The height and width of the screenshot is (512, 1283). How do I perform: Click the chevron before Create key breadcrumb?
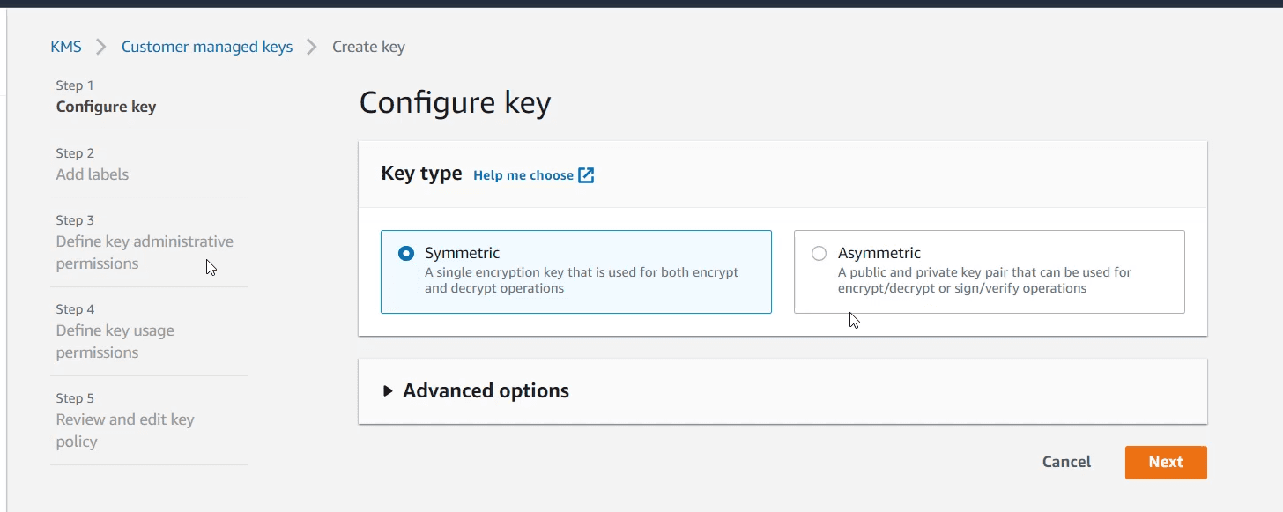[x=312, y=47]
